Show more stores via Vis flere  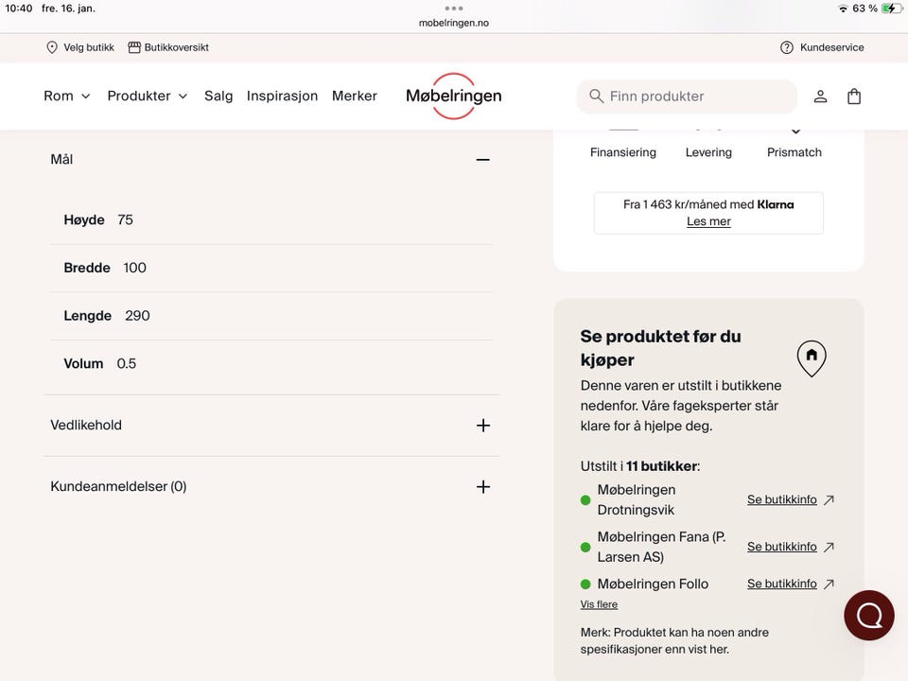599,604
